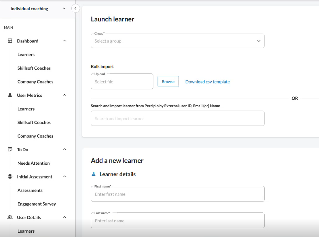
Task: Collapse the Initial Assessment section chevron
Action: pos(64,177)
